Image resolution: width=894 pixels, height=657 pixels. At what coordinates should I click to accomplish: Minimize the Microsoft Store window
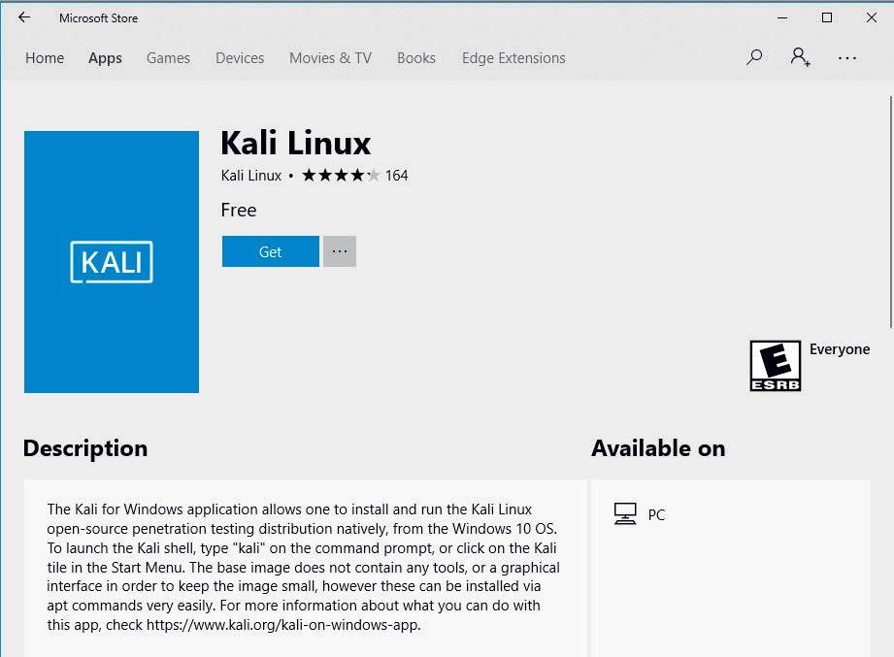coord(782,17)
